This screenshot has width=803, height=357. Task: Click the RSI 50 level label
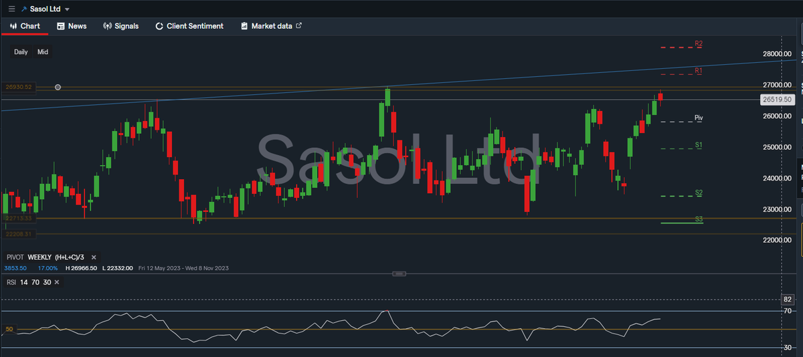[9, 329]
